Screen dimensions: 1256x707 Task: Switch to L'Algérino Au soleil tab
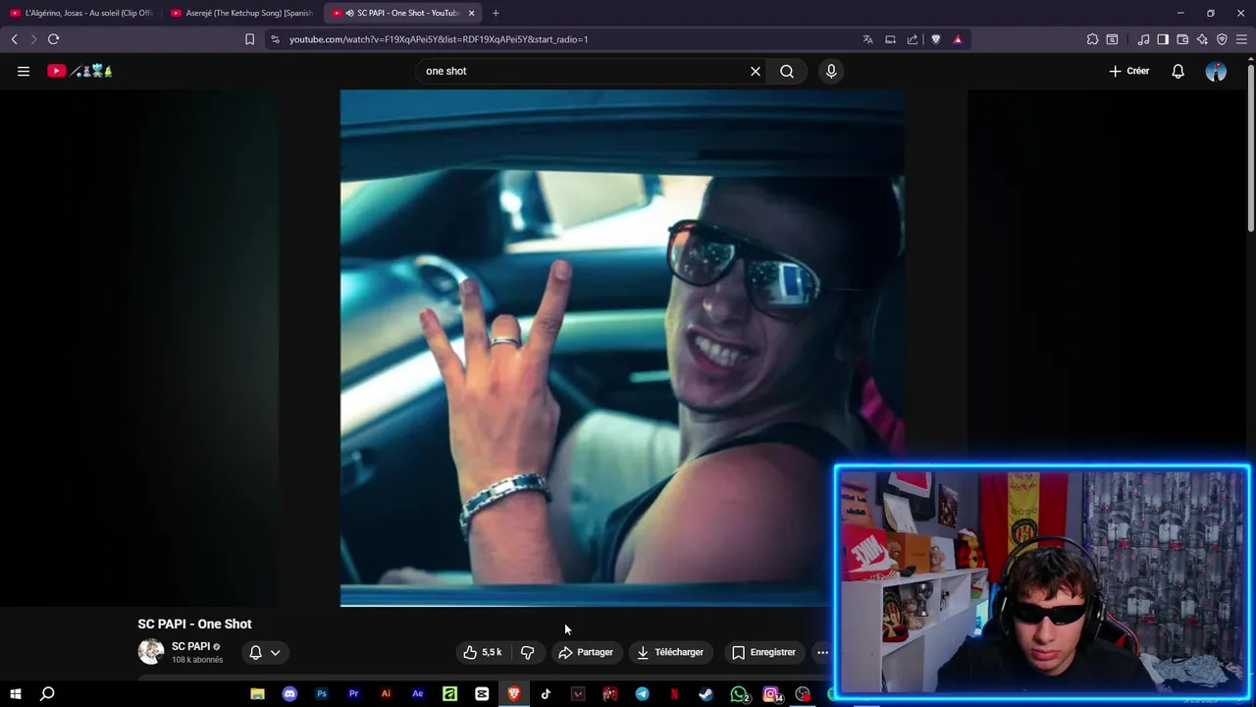coord(81,13)
